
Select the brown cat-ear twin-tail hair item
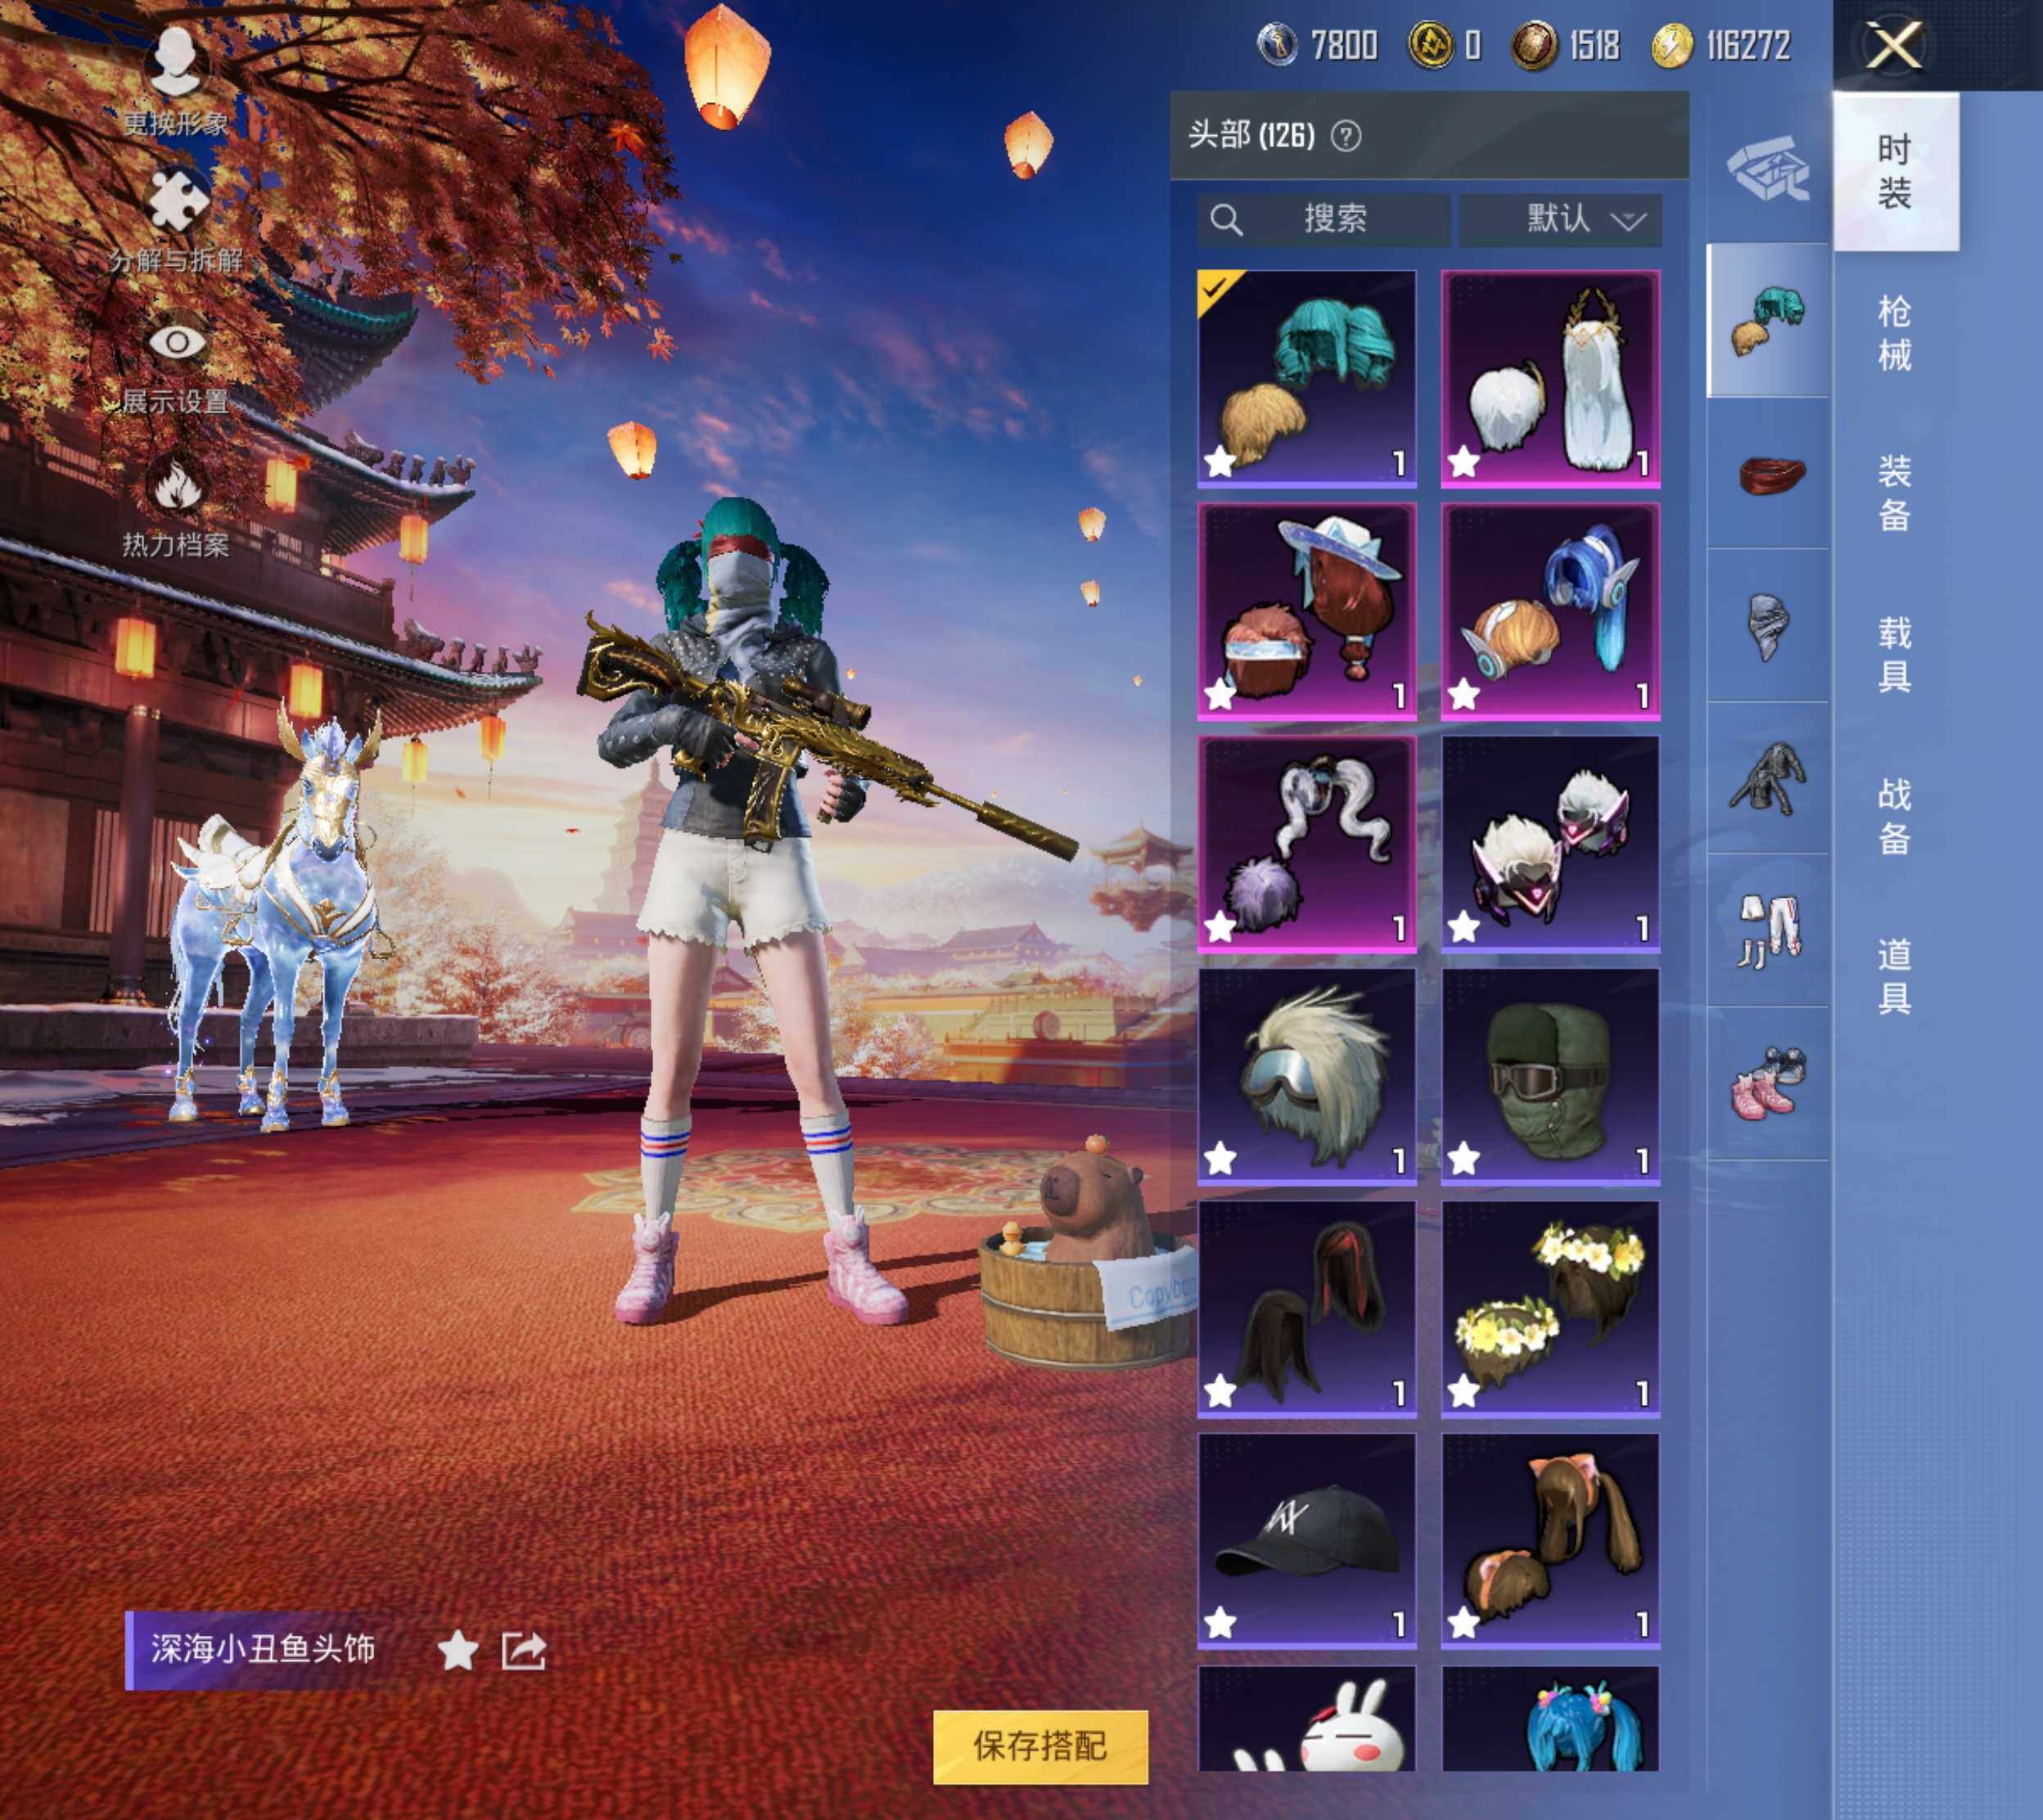(1550, 1540)
